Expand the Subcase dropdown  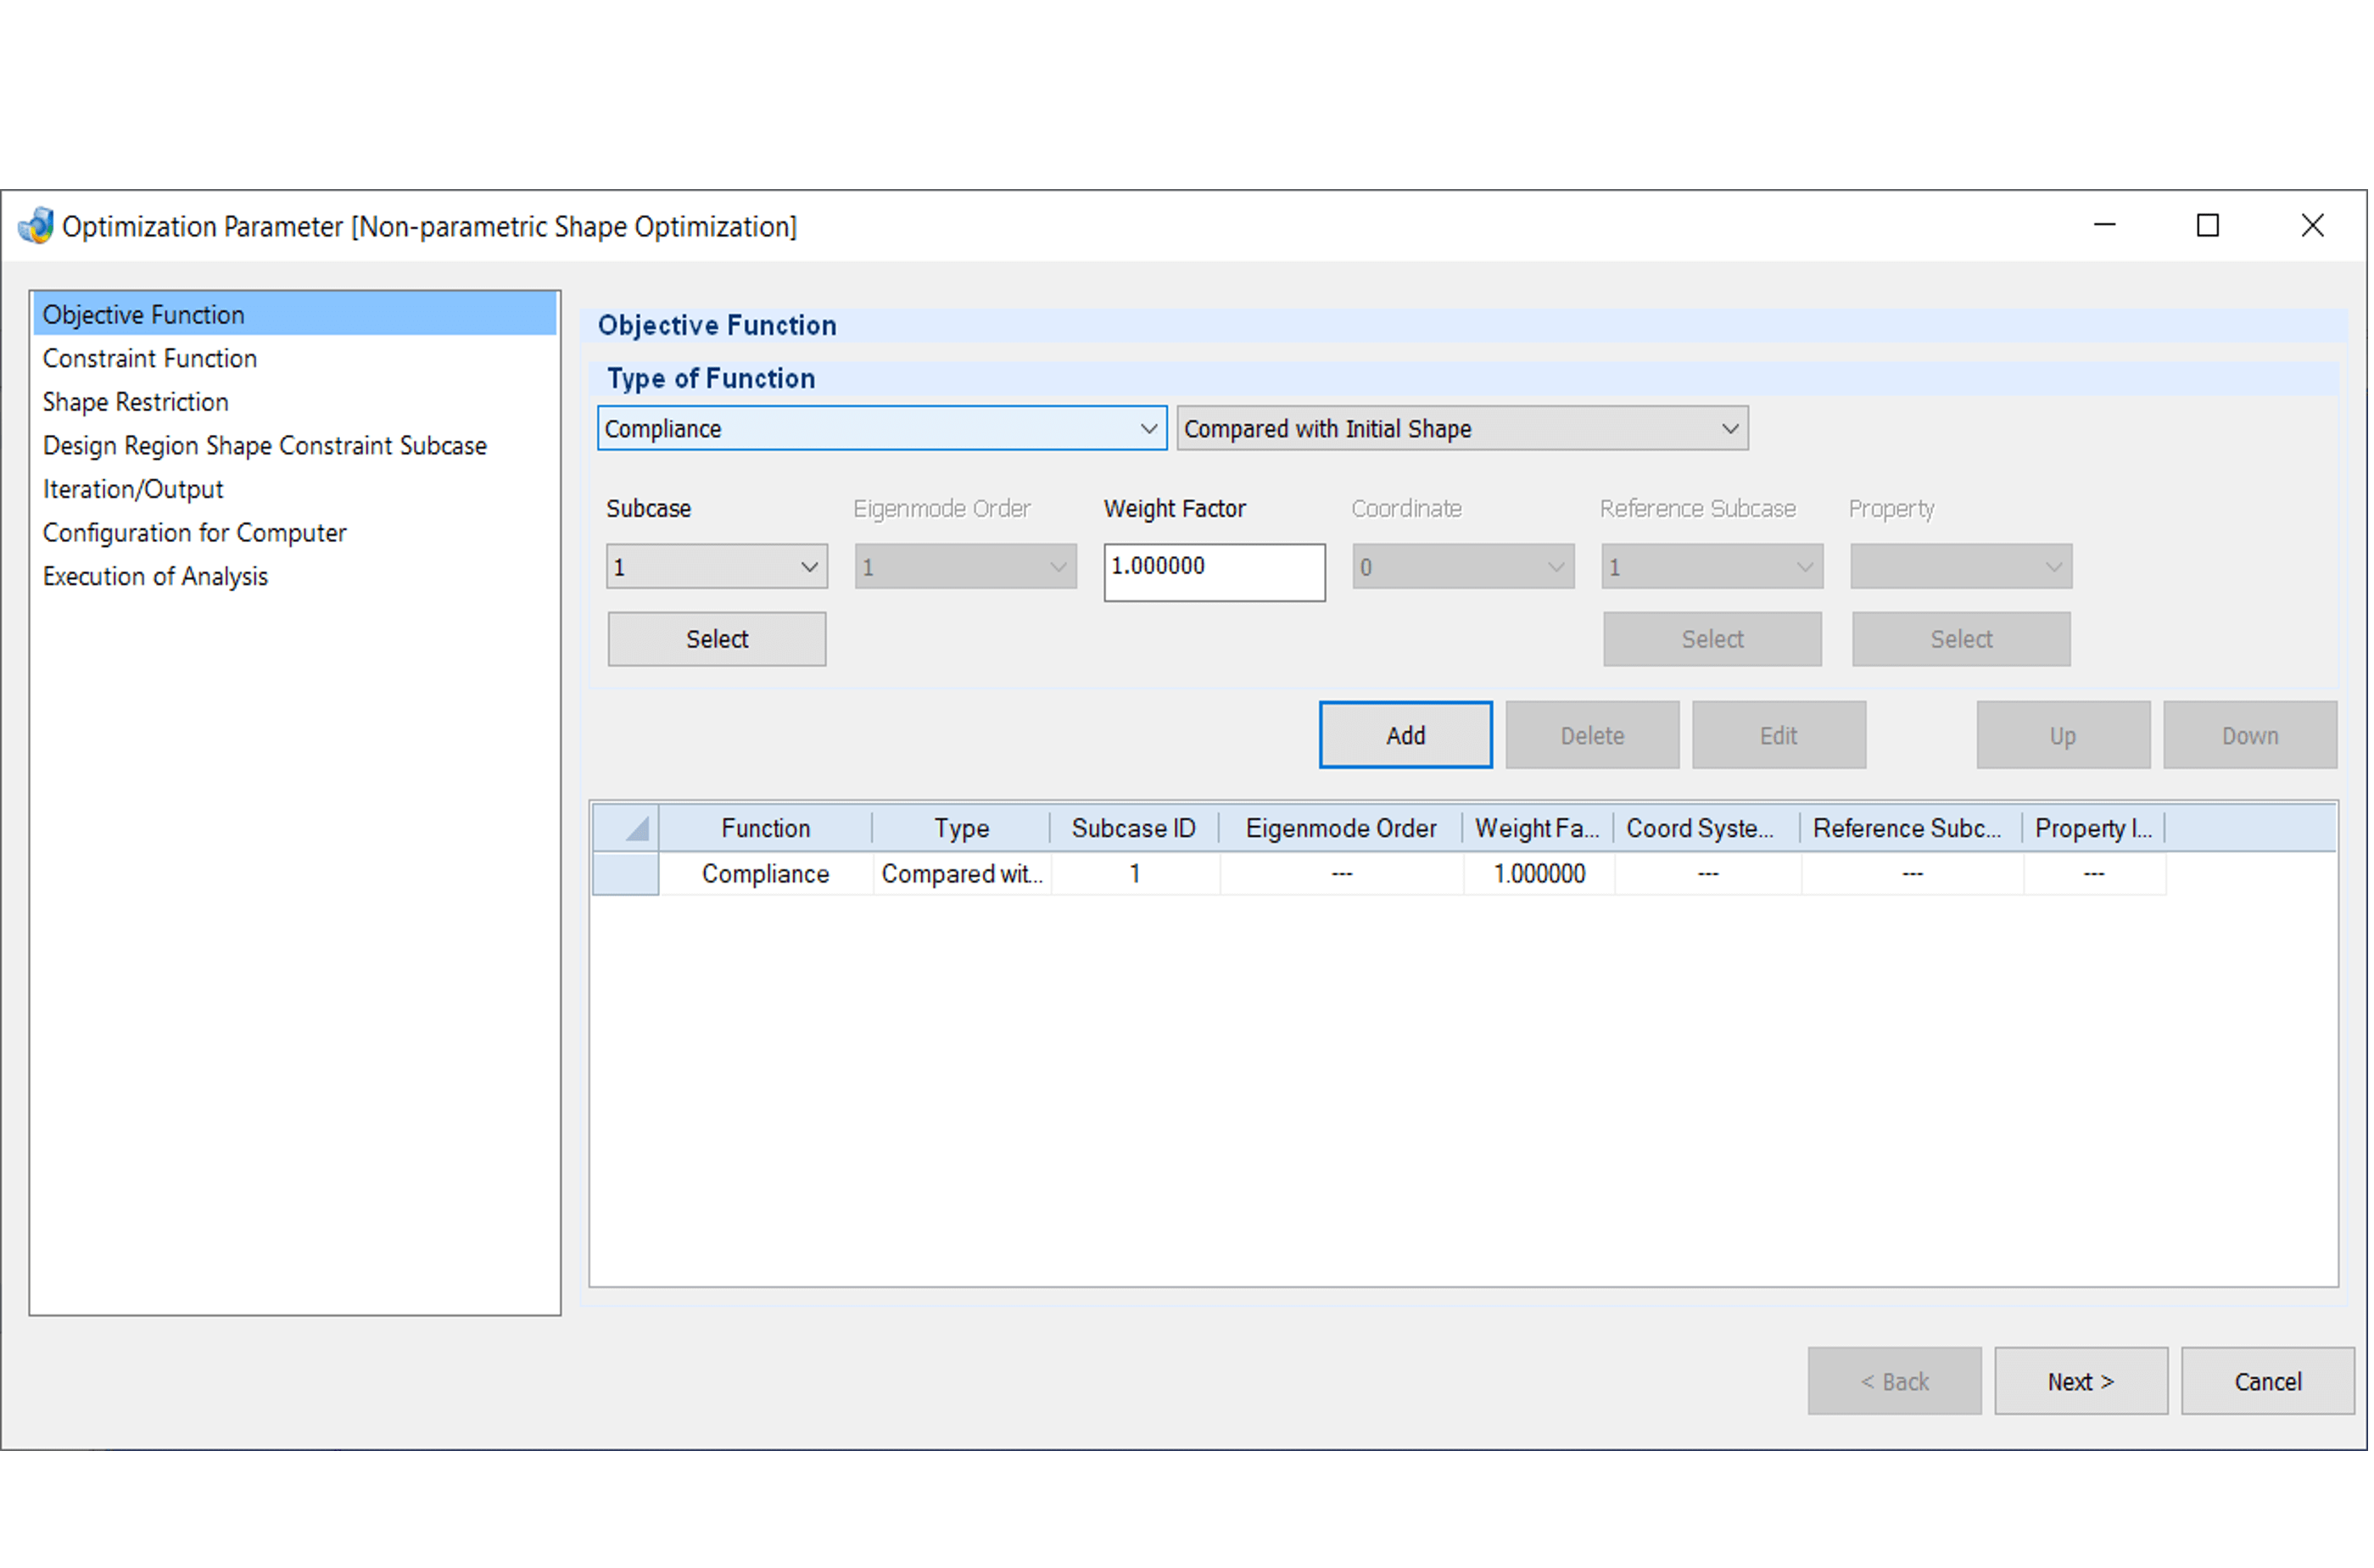coord(717,567)
